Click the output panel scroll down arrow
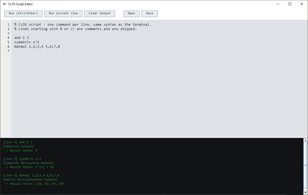308x195 pixels. coord(305,192)
